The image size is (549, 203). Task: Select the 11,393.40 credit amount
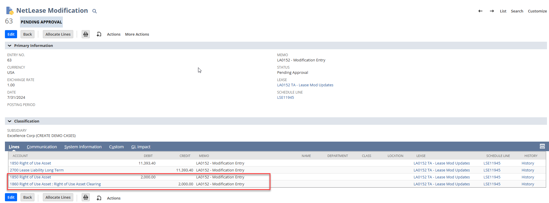[185, 170]
